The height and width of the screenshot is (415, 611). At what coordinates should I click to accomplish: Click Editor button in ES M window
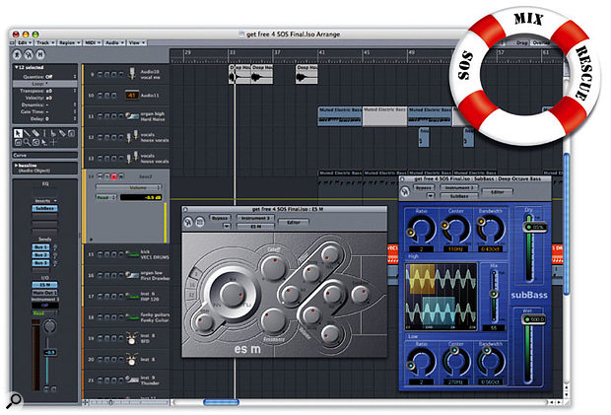(x=294, y=223)
